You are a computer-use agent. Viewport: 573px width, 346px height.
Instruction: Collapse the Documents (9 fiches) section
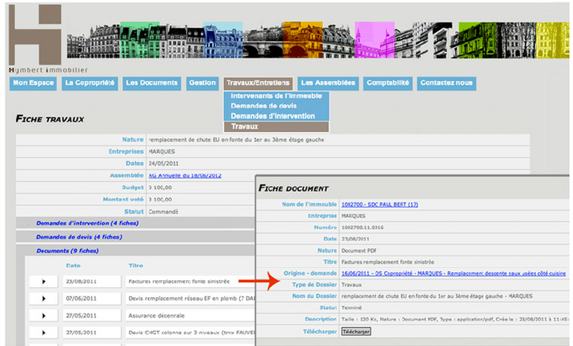(67, 251)
